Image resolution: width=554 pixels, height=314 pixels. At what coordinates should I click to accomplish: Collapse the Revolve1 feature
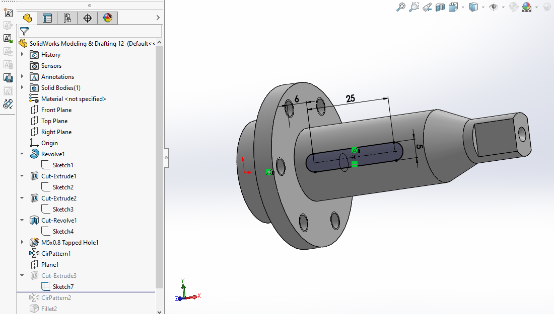22,154
